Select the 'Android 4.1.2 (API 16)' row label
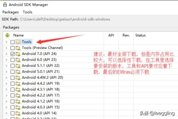The height and width of the screenshot is (119, 178). (41, 101)
